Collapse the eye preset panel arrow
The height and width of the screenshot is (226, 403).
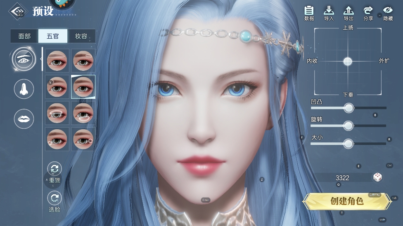coord(41,59)
